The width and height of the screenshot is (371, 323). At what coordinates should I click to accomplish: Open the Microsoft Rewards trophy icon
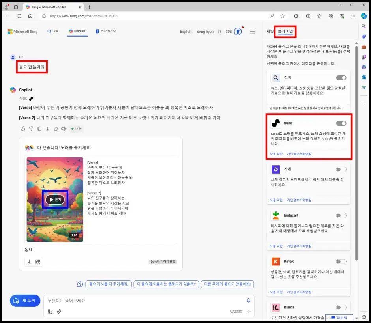pyautogui.click(x=238, y=32)
